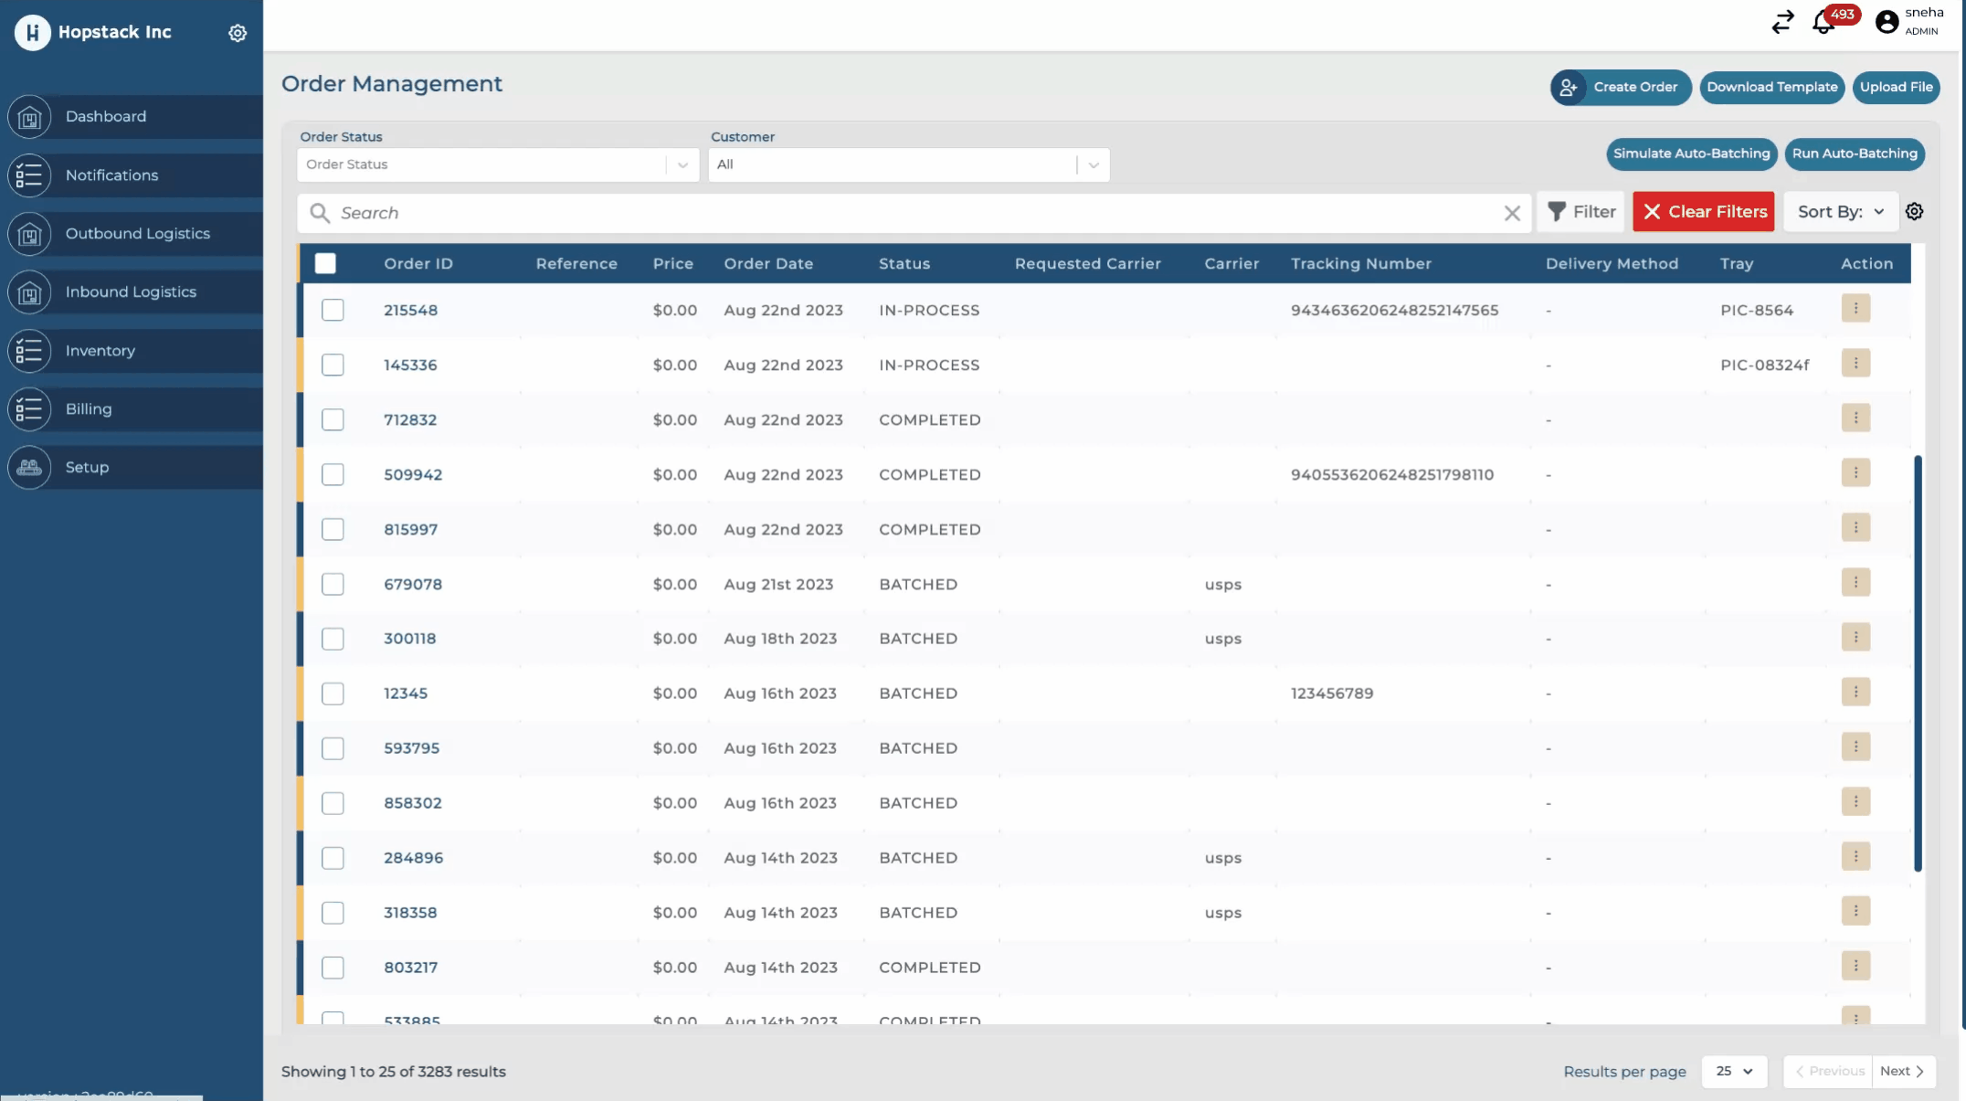Screen dimensions: 1966x1101
Task: Open the sneha admin profile icon
Action: pyautogui.click(x=1887, y=22)
